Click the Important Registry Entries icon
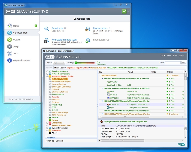Screen dimensions: 191x152 click(50, 76)
